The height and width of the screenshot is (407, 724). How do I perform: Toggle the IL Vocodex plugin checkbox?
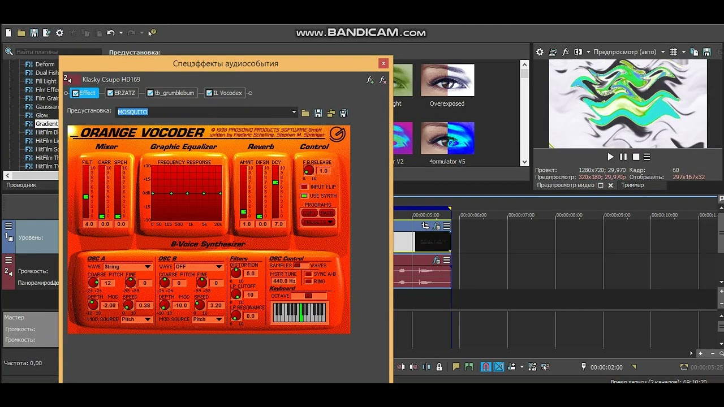coord(209,93)
